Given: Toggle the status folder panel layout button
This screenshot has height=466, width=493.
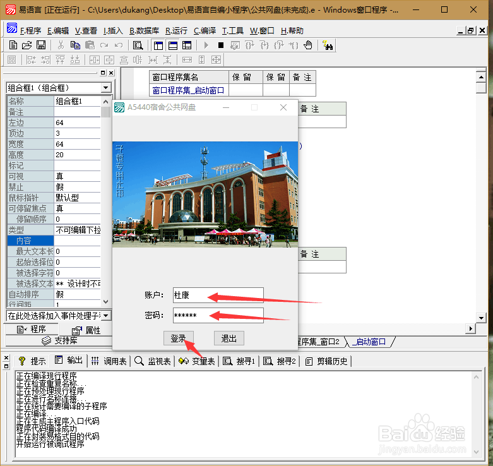Looking at the screenshot, I should click(172, 45).
